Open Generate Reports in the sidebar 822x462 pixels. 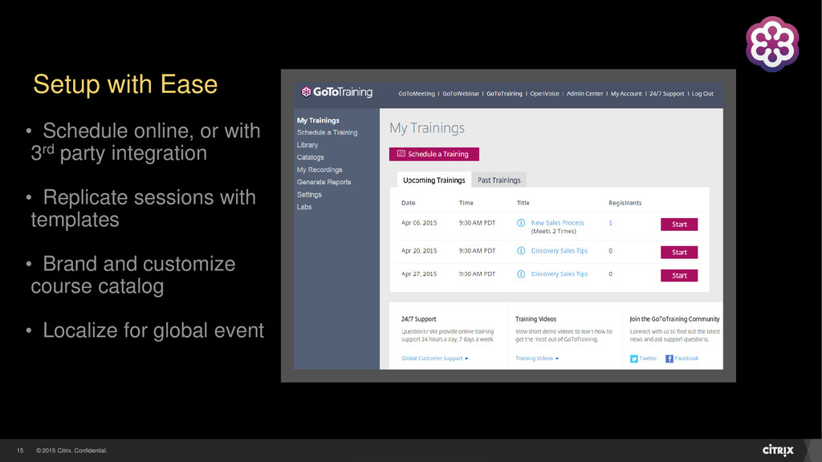(x=324, y=182)
